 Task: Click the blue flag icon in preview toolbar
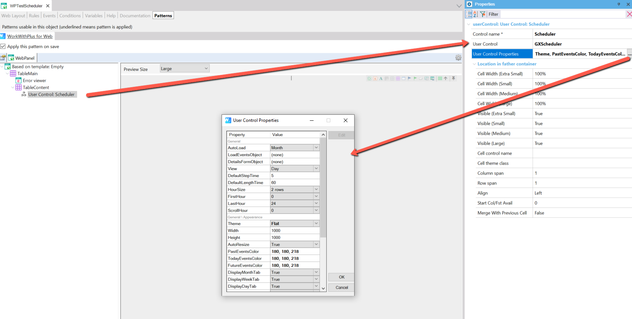tap(409, 78)
